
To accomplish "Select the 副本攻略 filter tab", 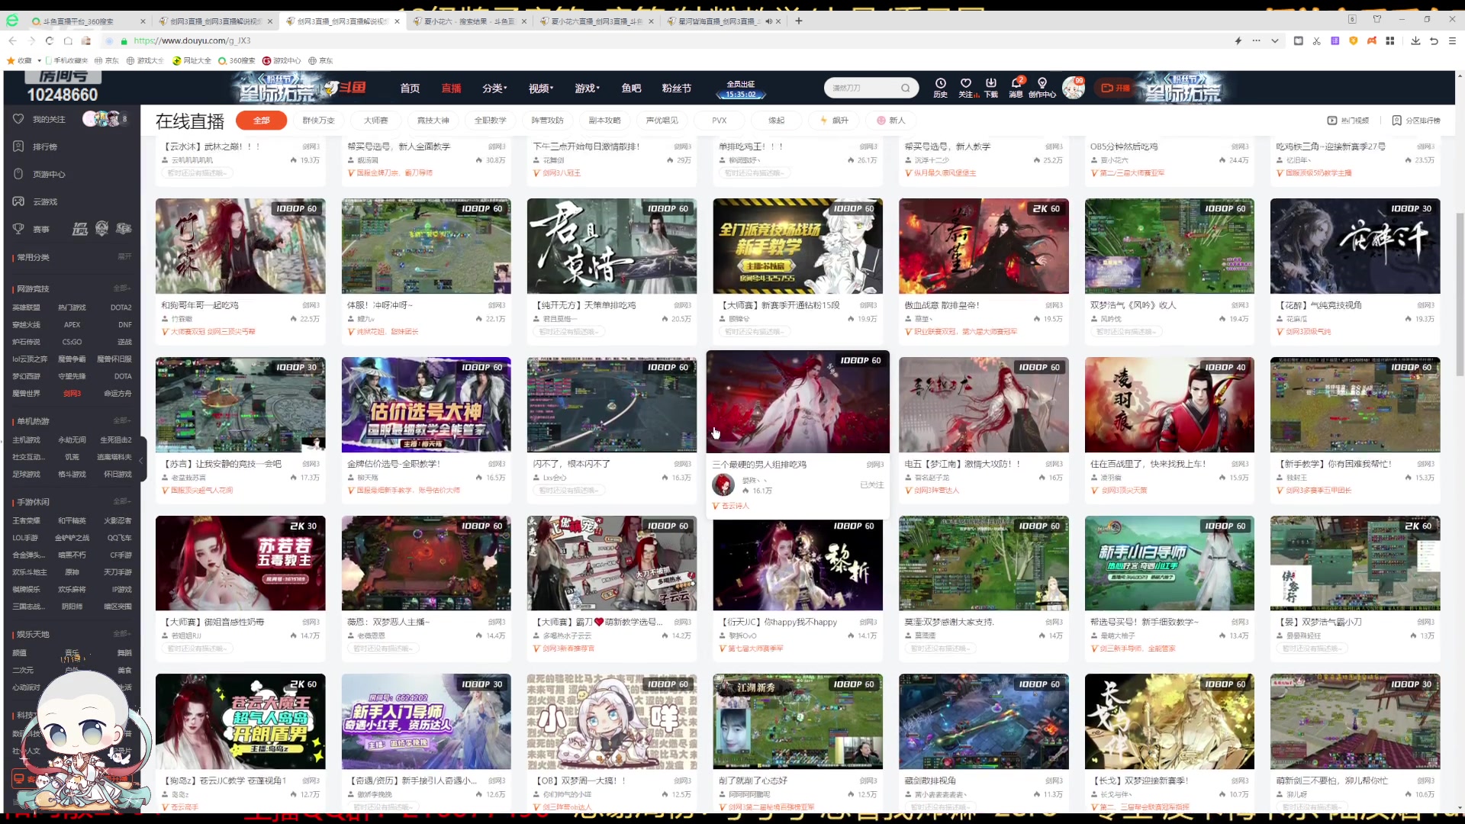I will [x=605, y=121].
